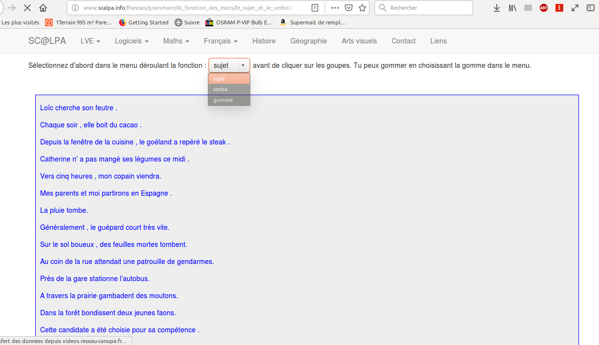Viewport: 599px width, 345px height.
Task: Open the downloads arrow icon
Action: tap(497, 8)
